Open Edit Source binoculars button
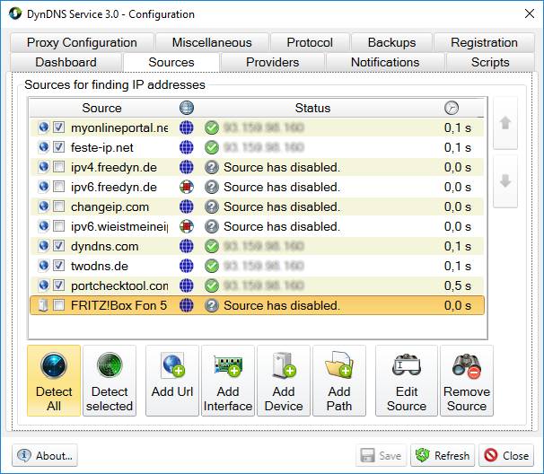The image size is (544, 474). (x=407, y=381)
